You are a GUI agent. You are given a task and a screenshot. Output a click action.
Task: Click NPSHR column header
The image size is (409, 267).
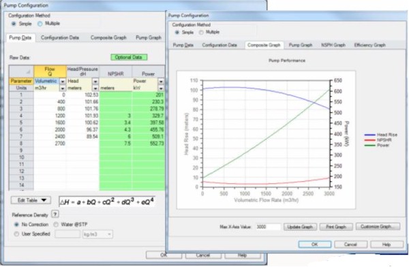point(116,72)
